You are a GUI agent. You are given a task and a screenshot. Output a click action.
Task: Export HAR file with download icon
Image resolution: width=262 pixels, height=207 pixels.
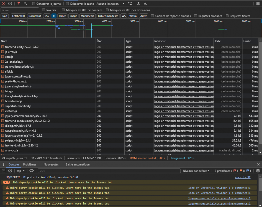click(x=145, y=4)
